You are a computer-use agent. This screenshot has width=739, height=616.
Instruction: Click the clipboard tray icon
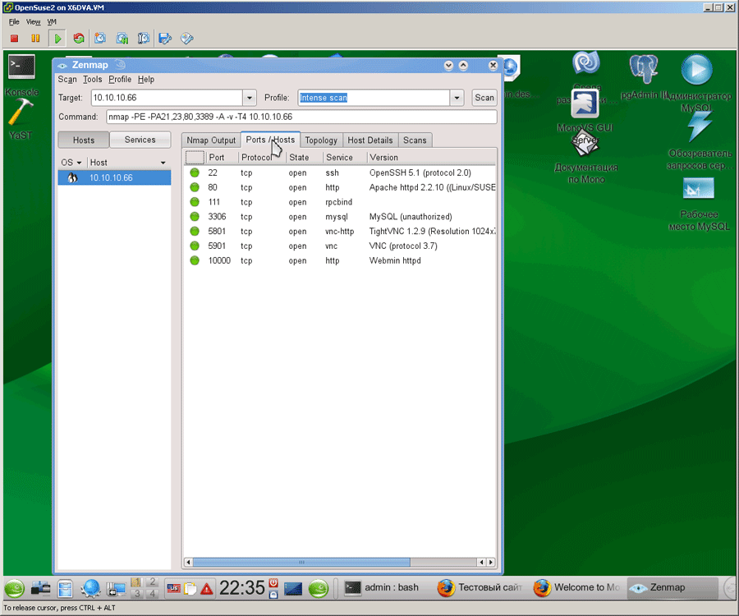coord(190,589)
